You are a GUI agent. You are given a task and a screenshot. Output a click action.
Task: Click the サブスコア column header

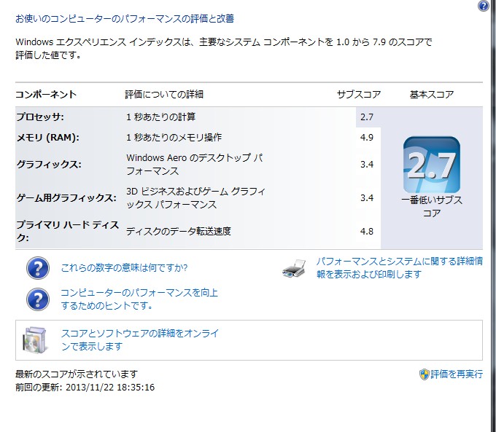359,94
